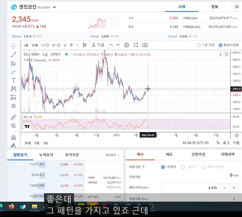
Task: Show the 30날 date range
Action: coord(28,143)
